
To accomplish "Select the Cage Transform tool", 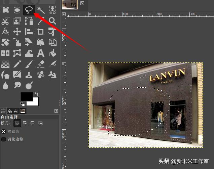I will coord(17,53).
